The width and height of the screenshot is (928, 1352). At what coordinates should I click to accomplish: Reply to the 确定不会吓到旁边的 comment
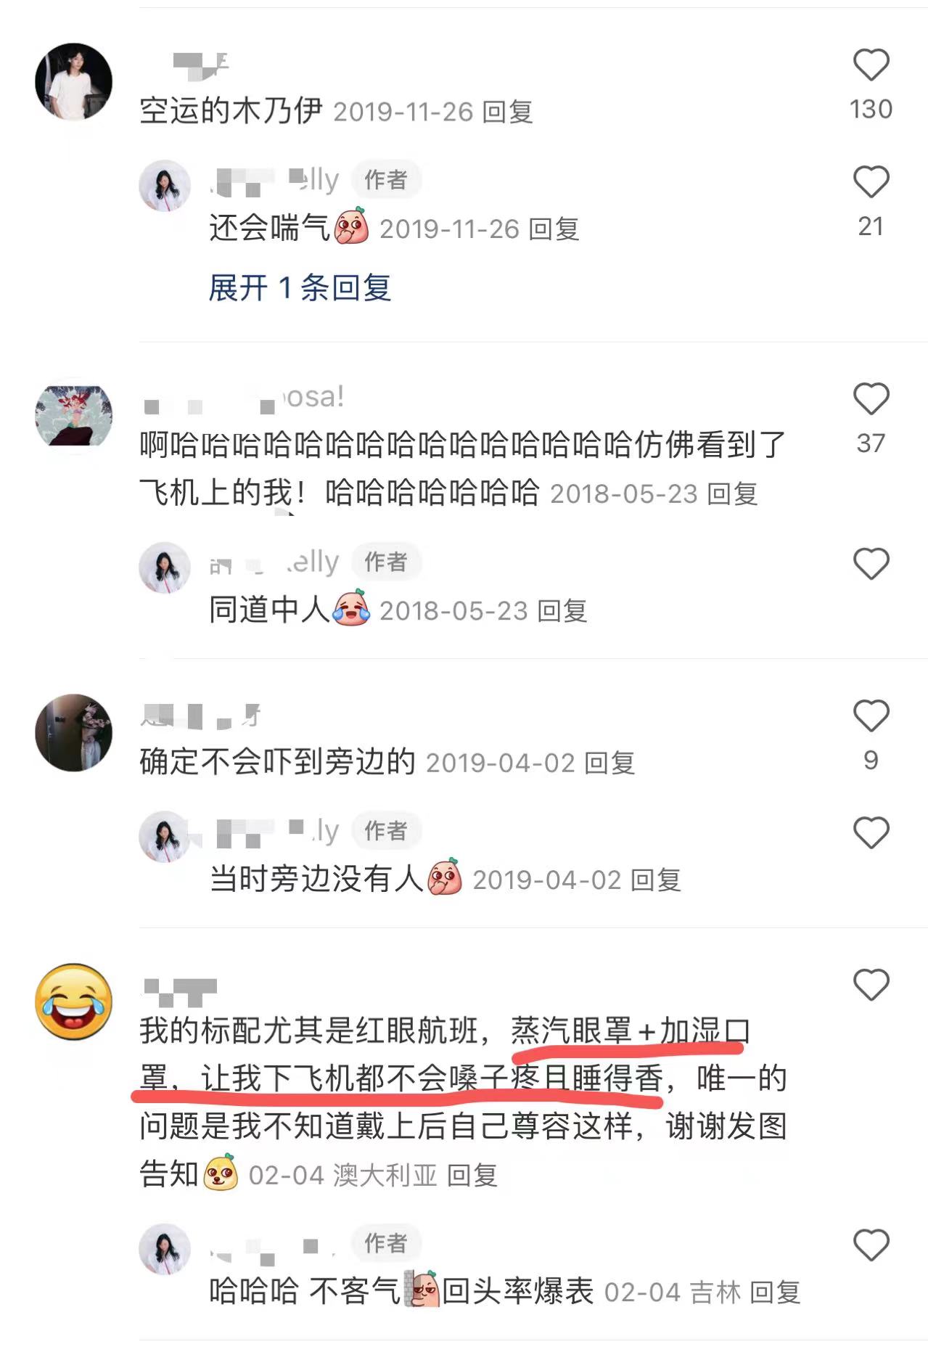pyautogui.click(x=609, y=763)
